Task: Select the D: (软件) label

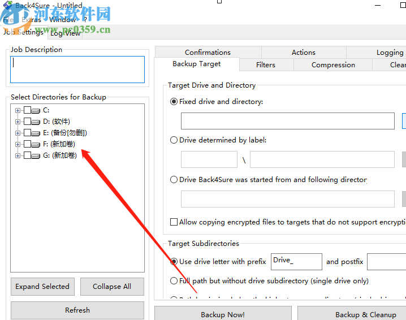Action: pyautogui.click(x=57, y=122)
